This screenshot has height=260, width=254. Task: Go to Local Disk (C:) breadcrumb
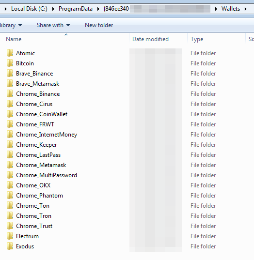[29, 9]
